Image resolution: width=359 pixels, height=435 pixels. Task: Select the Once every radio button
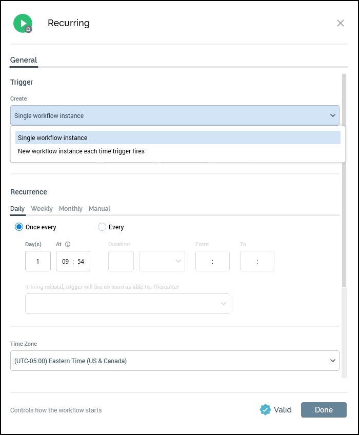19,227
